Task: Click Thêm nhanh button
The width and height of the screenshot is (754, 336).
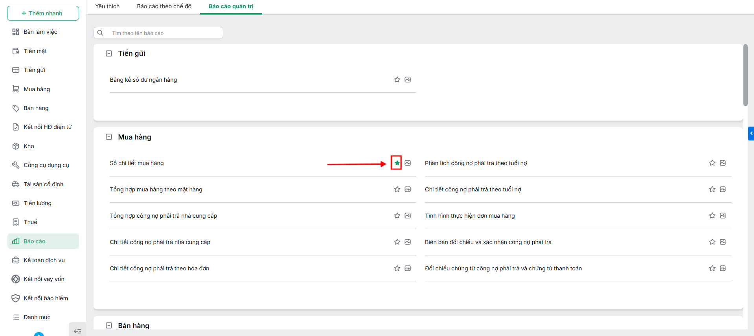Action: coord(43,13)
